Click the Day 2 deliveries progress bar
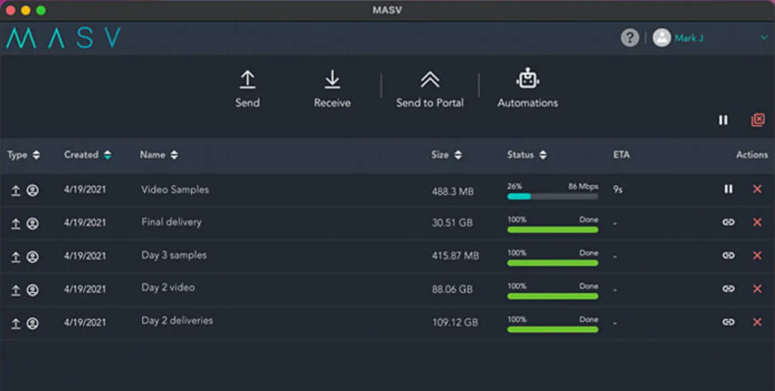Viewport: 775px width, 391px height. pyautogui.click(x=552, y=329)
